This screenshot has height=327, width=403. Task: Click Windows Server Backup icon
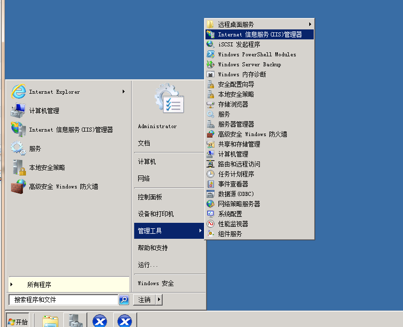point(210,64)
